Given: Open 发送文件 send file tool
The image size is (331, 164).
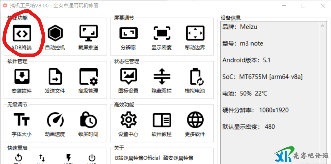Looking at the screenshot, I should 55,77.
